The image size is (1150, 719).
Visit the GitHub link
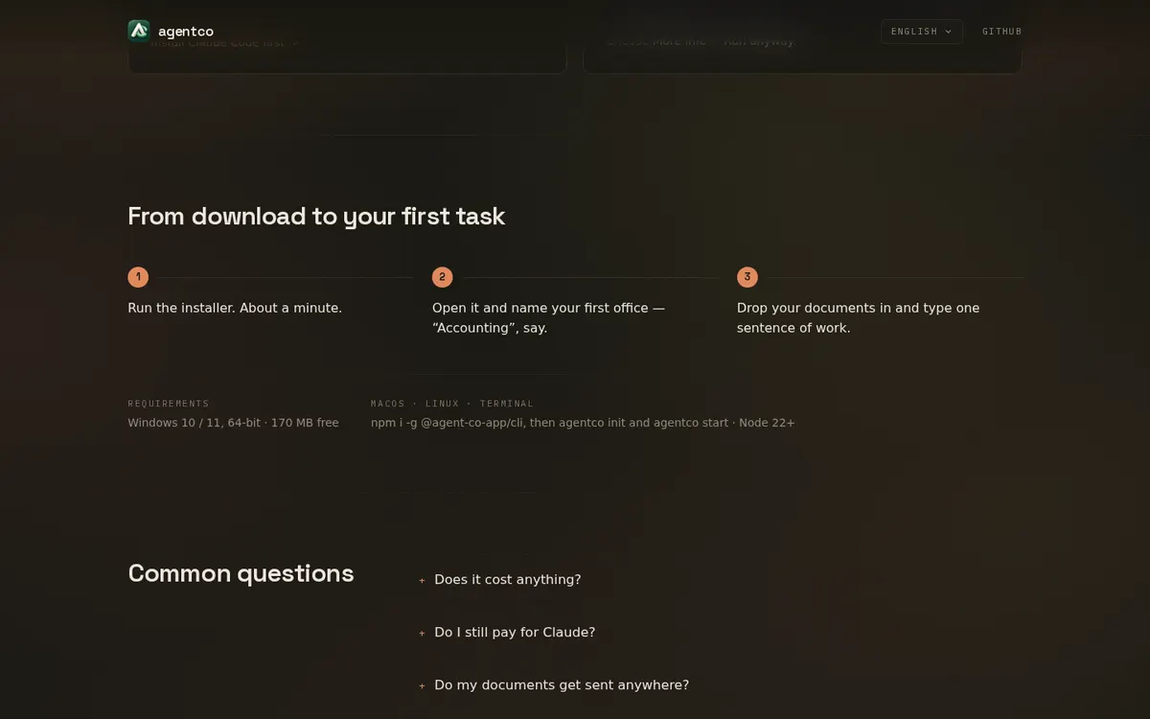[x=1002, y=32]
